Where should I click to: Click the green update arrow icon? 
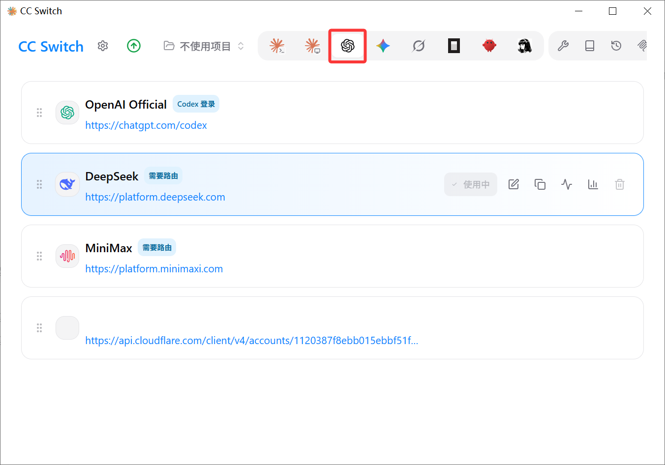point(134,46)
